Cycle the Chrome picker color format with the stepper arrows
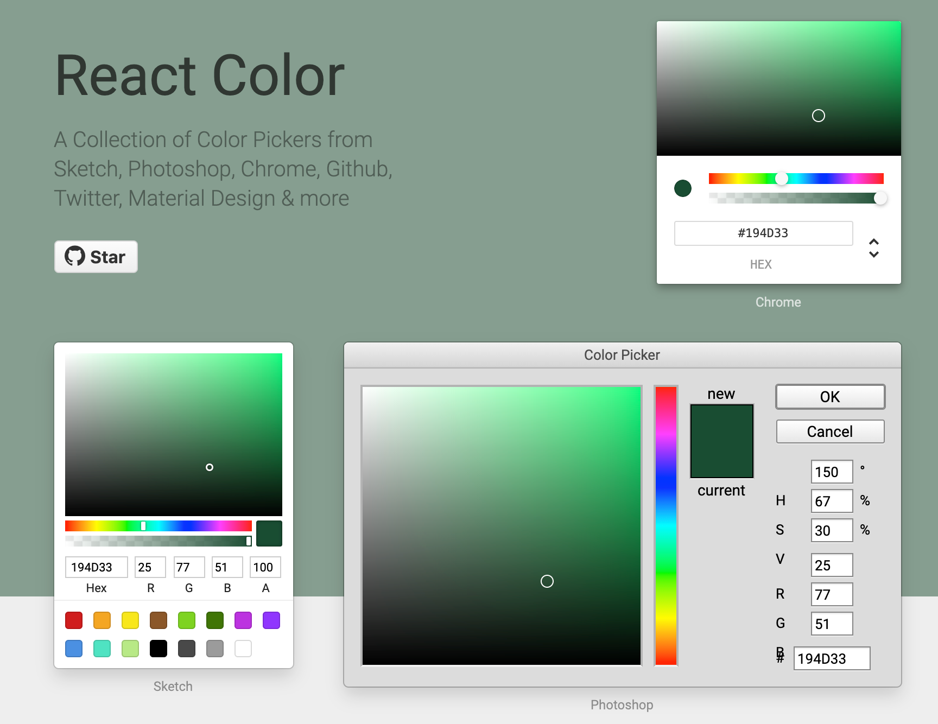The height and width of the screenshot is (724, 938). pos(874,247)
